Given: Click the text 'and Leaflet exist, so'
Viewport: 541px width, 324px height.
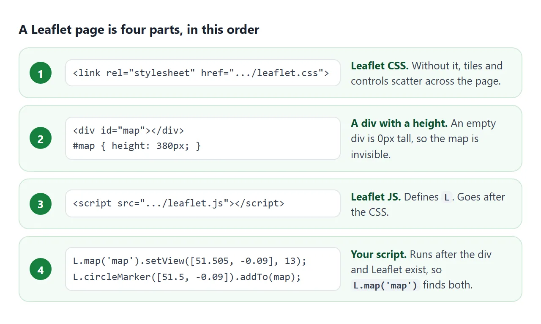Looking at the screenshot, I should tap(396, 269).
